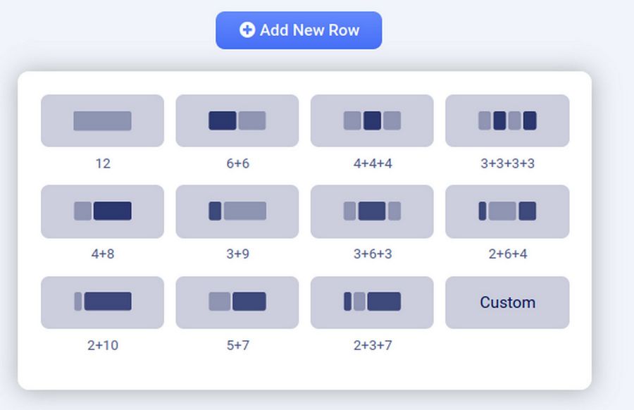Click the 2+10 label under tile
Viewport: 634px width, 410px height.
coord(102,345)
